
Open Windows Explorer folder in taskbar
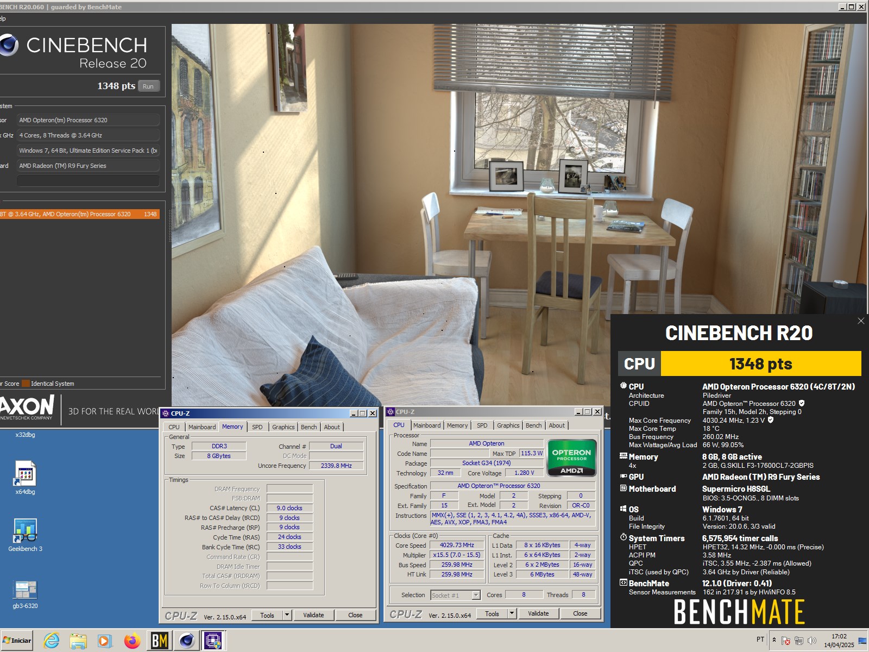click(x=78, y=641)
